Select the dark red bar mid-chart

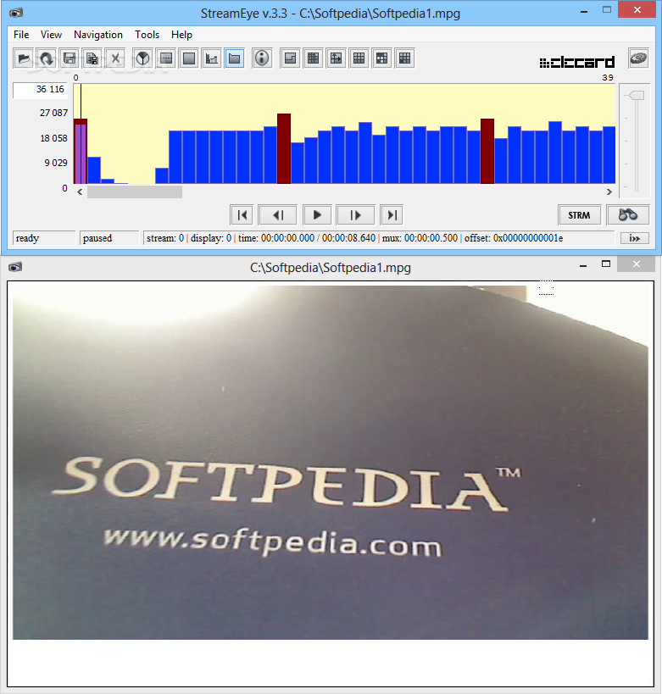(x=284, y=148)
